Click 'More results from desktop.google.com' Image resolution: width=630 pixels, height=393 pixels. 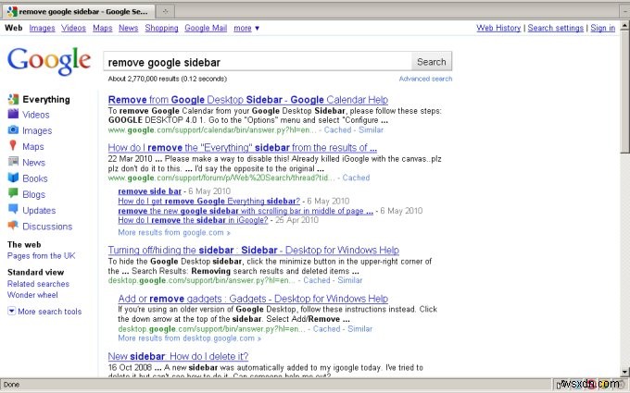click(189, 338)
